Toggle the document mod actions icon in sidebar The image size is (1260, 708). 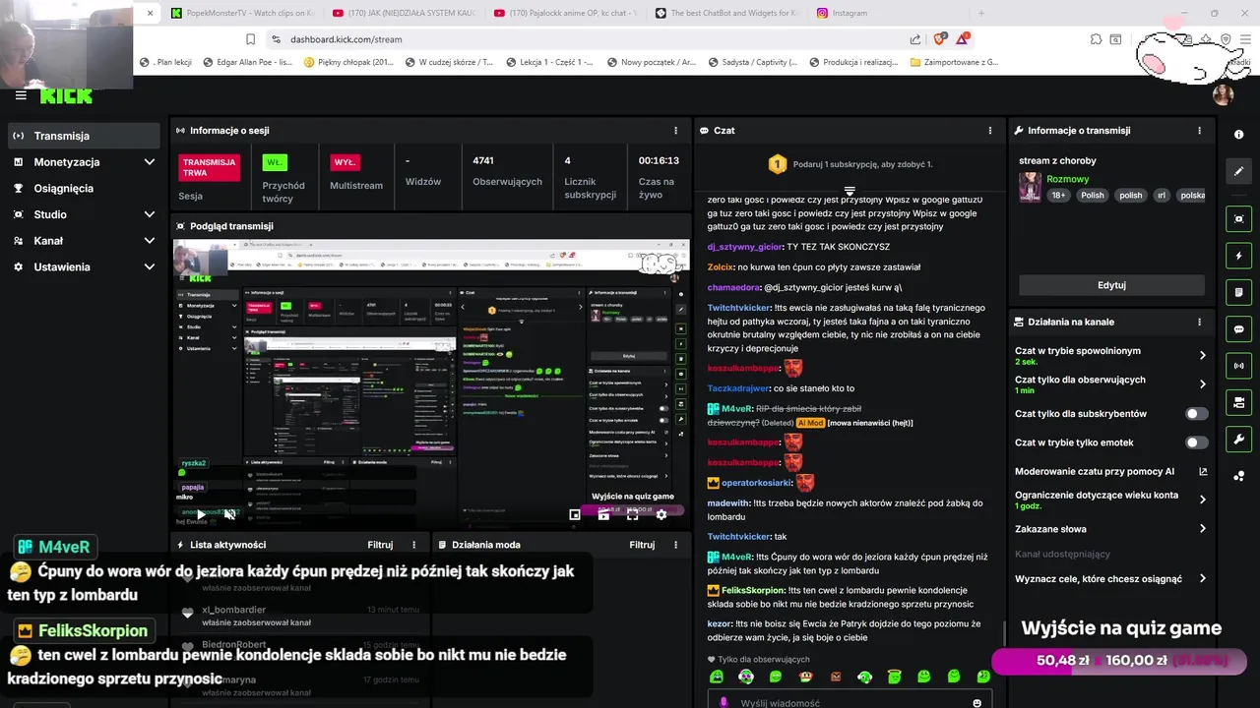1238,292
